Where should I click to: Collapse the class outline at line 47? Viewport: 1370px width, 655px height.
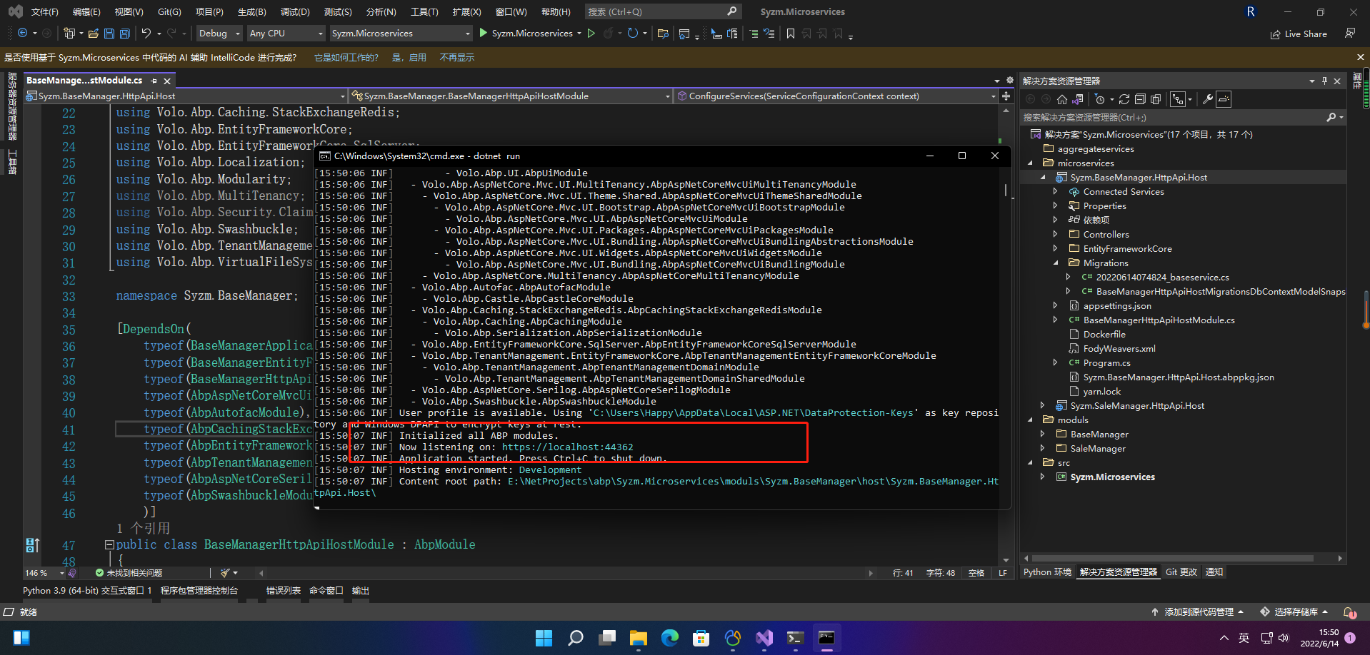(x=109, y=544)
